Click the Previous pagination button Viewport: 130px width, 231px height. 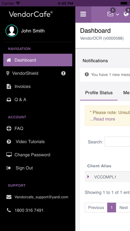click(96, 207)
